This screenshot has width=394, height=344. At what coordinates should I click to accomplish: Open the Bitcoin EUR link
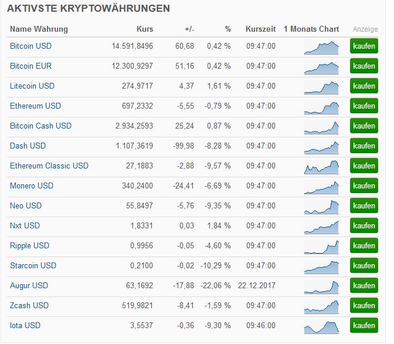pyautogui.click(x=30, y=66)
